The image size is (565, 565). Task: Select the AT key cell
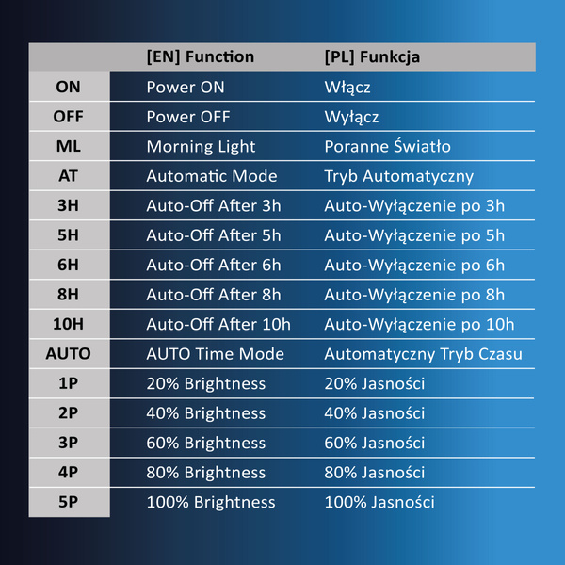coord(69,176)
